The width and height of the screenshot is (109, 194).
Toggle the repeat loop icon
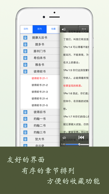tap(64, 138)
